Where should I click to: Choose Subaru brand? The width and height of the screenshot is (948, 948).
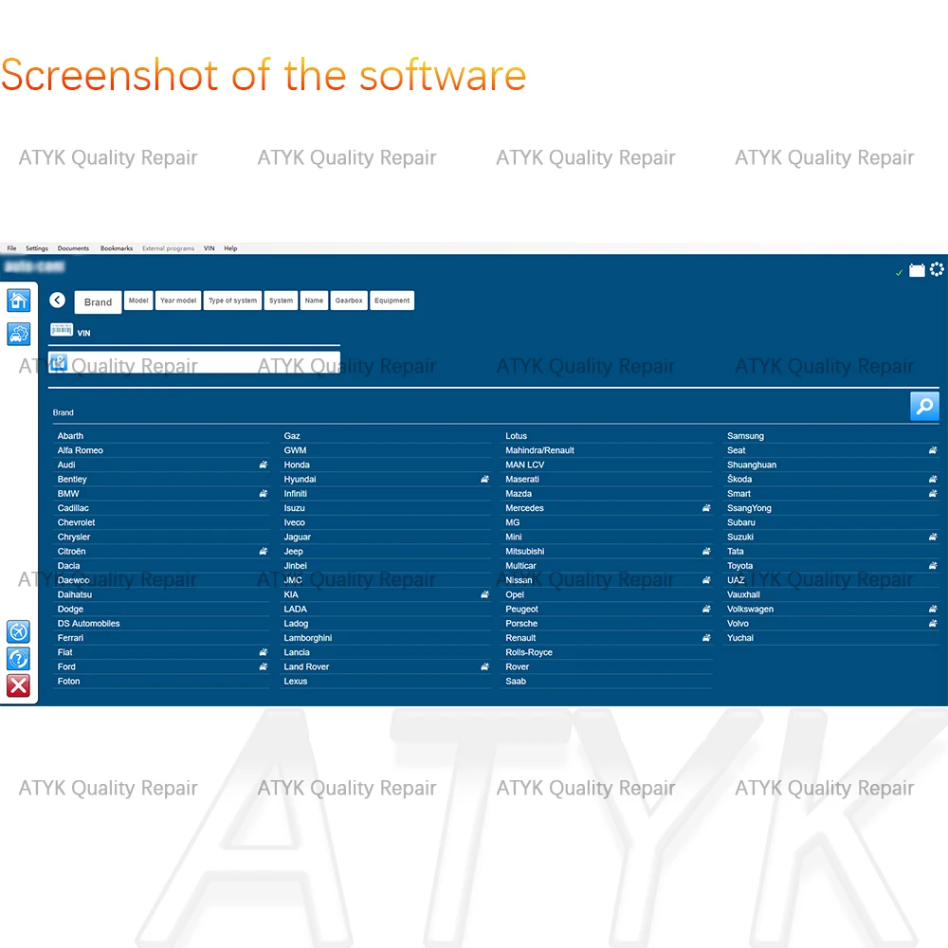(831, 523)
